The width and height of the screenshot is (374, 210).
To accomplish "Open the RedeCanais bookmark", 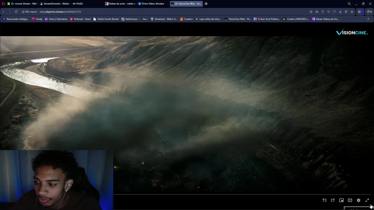I will click(135, 19).
